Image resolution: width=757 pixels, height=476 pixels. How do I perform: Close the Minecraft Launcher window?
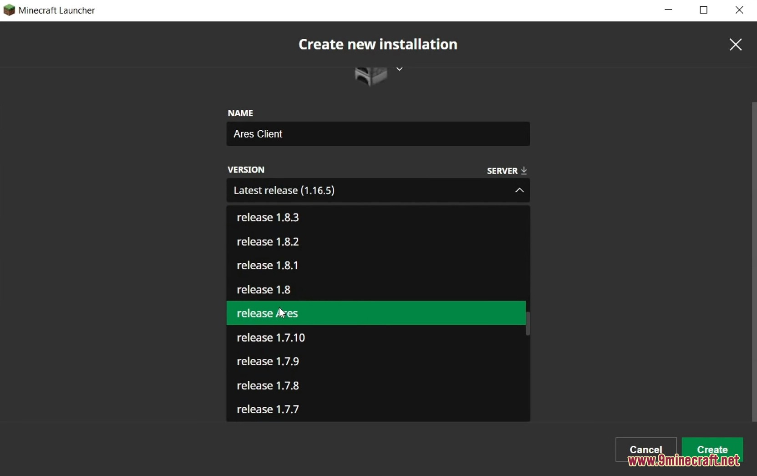coord(739,10)
